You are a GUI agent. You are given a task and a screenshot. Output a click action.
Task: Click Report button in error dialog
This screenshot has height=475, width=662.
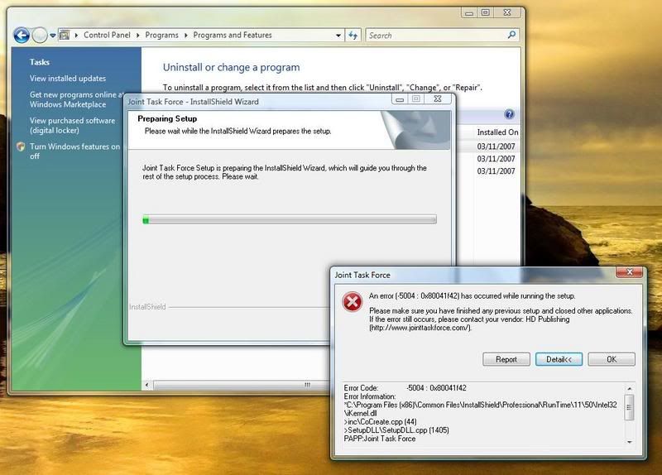(506, 359)
